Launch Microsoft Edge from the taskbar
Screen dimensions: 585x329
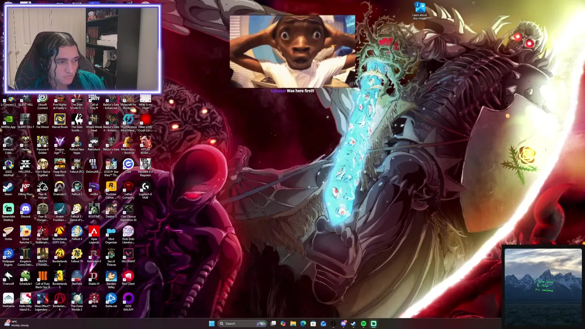tap(303, 324)
